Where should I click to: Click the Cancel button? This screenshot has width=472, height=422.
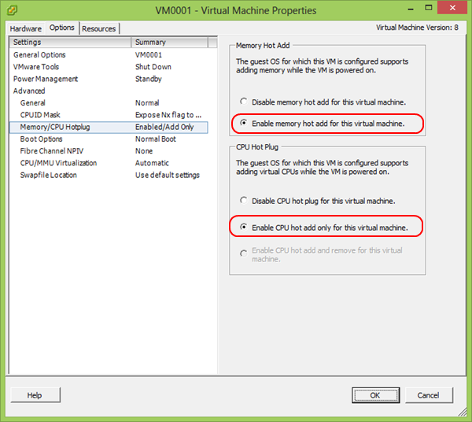(428, 395)
